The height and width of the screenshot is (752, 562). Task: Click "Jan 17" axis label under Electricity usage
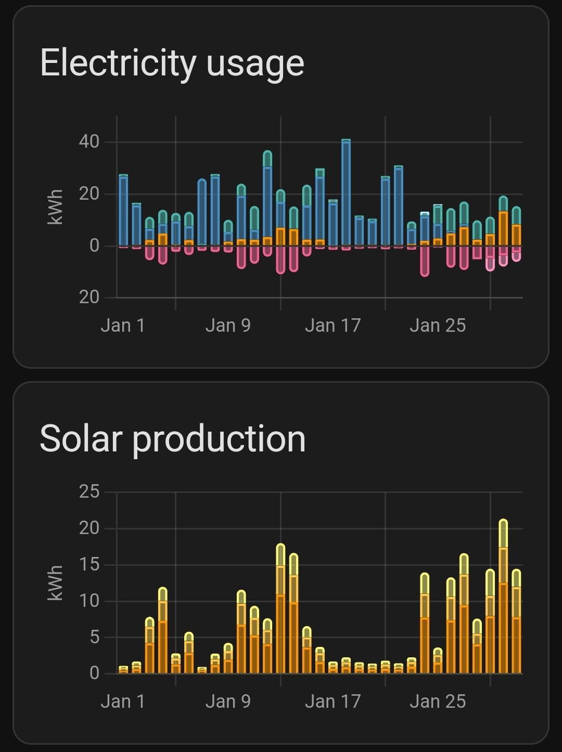(x=333, y=326)
